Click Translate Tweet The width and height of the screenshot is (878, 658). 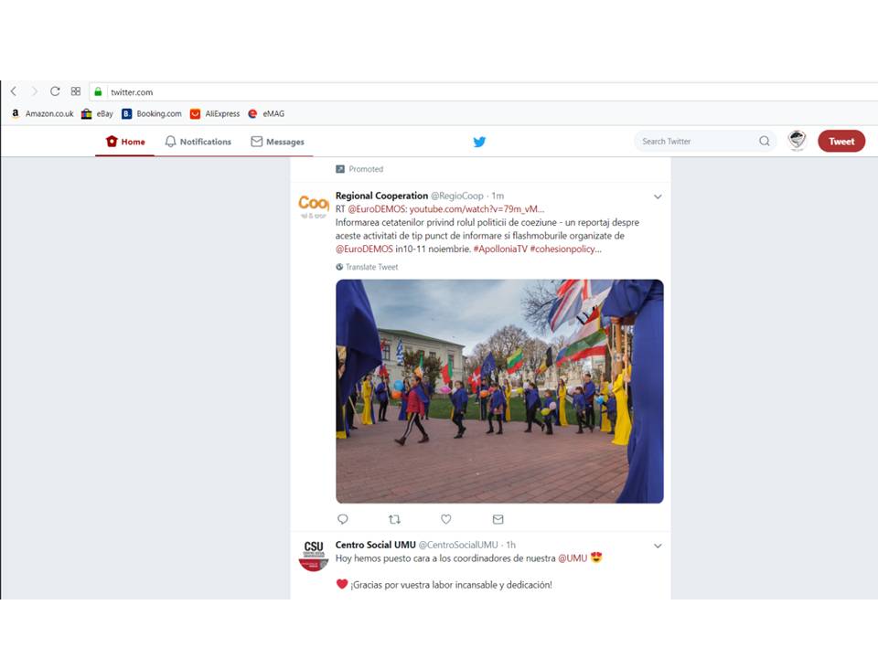[372, 268]
